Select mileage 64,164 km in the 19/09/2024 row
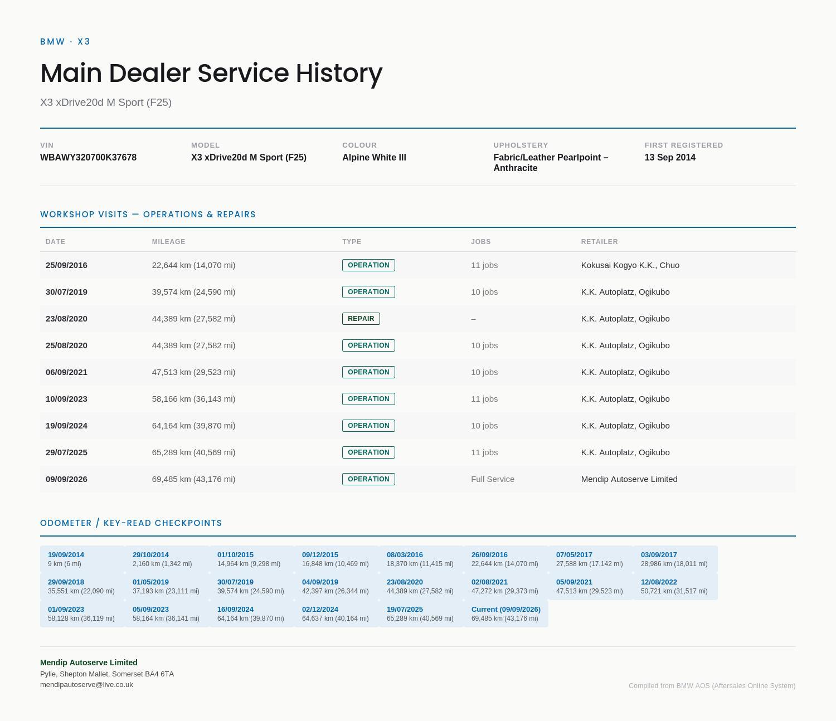Image resolution: width=836 pixels, height=721 pixels. [x=193, y=426]
